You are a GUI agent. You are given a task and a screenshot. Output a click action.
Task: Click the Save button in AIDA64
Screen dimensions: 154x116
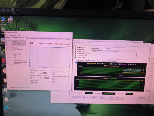tap(101, 98)
